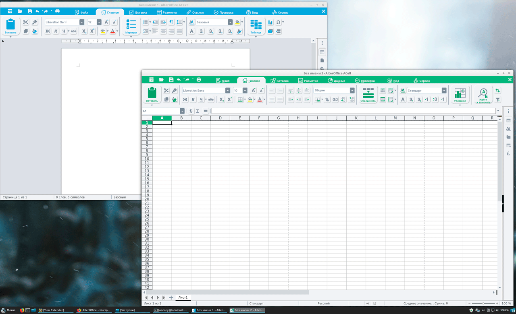Viewport: 516px width, 314px height.
Task: Open the Файл tab in ACell
Action: coord(223,81)
